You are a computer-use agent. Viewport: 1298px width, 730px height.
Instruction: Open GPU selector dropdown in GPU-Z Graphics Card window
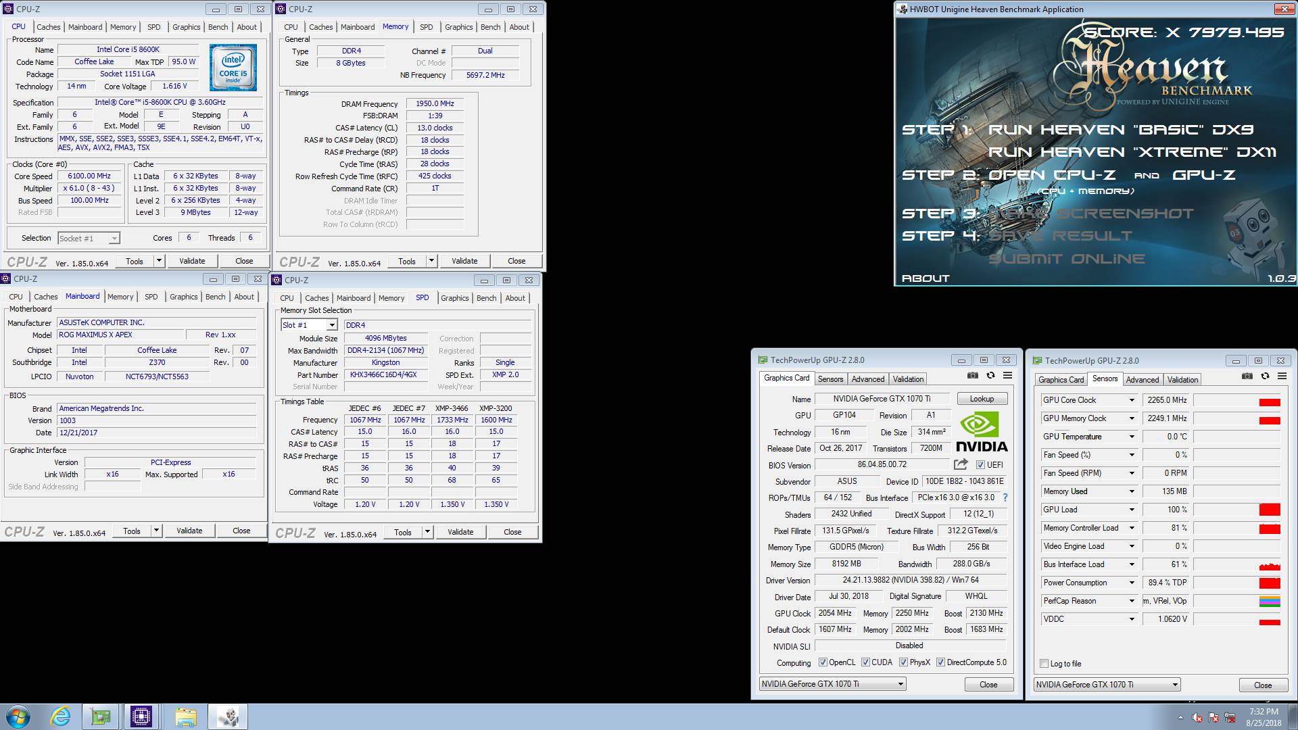click(x=832, y=684)
